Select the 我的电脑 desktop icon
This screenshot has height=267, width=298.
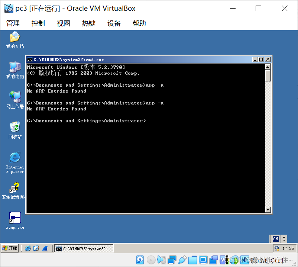click(x=15, y=70)
